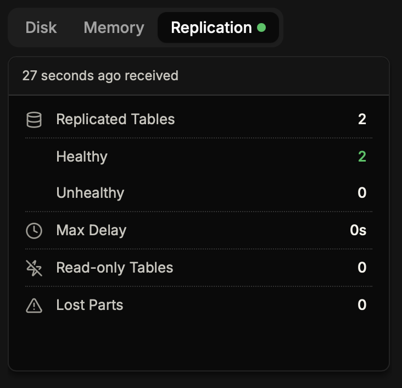
Task: Open the Memory tab
Action: coord(114,27)
